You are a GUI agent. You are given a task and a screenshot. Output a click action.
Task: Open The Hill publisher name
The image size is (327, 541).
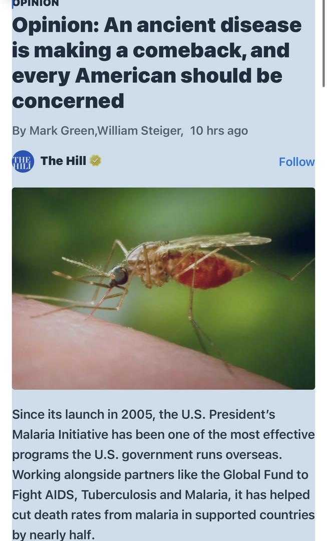63,161
